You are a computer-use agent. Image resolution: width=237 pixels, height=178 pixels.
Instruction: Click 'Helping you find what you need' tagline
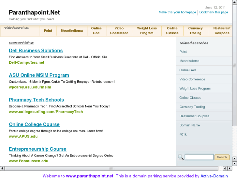click(31, 19)
